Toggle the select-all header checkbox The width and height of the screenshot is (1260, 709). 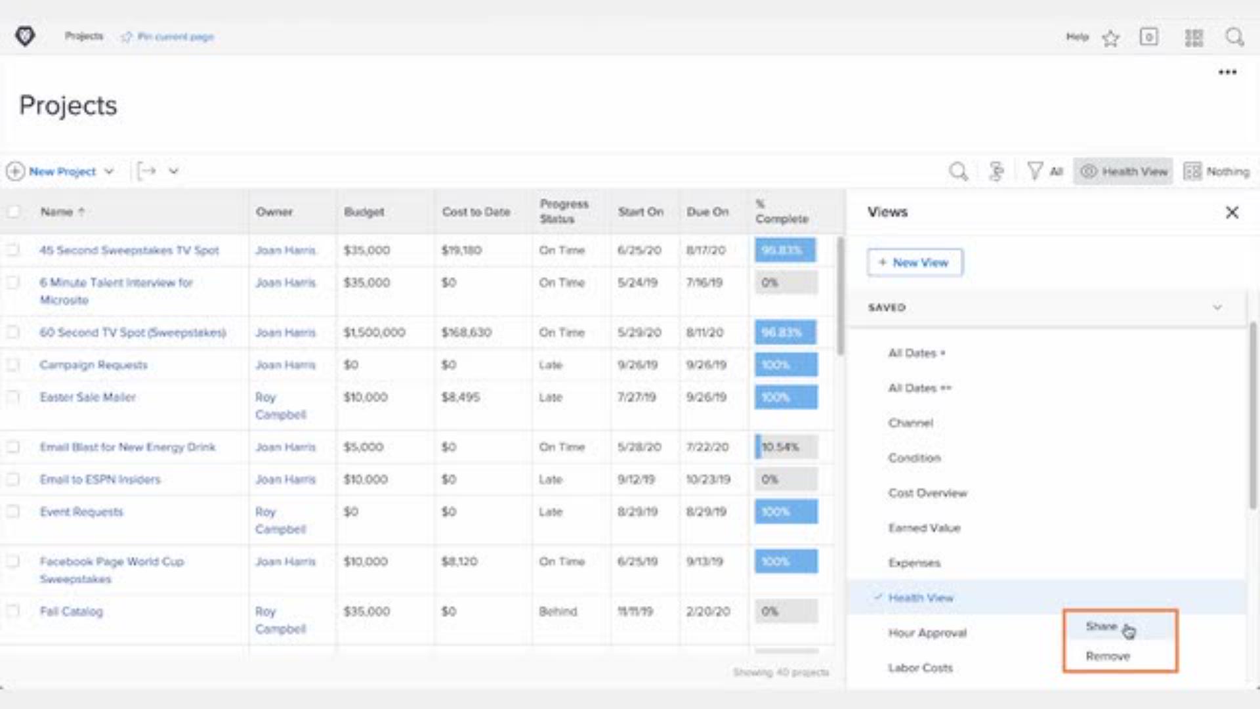coord(12,211)
